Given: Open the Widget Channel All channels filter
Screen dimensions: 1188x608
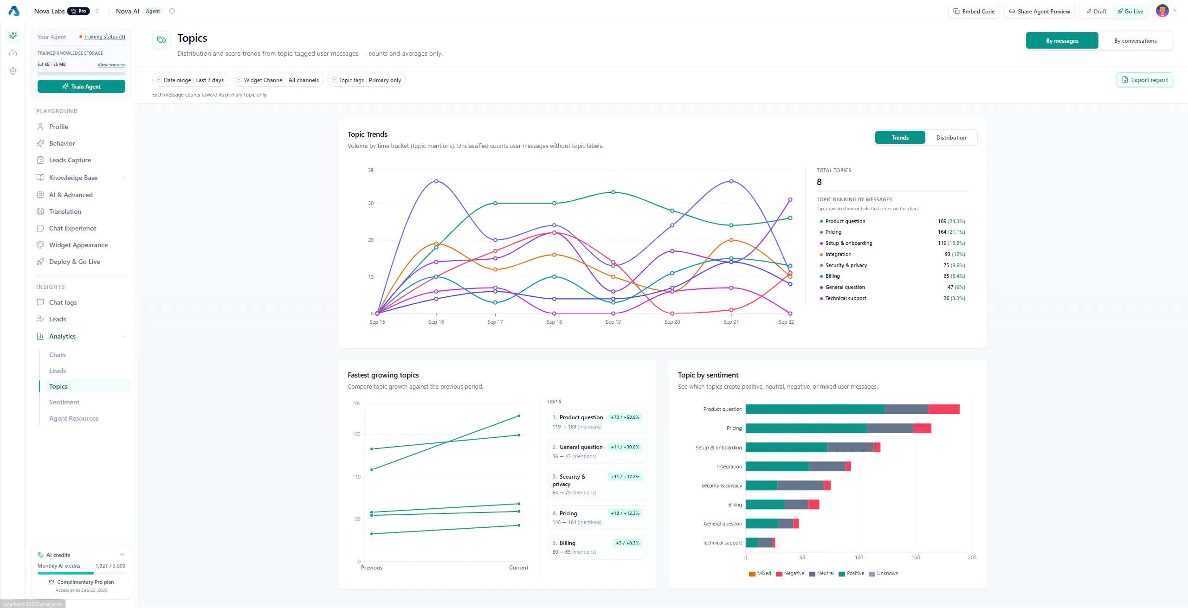Looking at the screenshot, I should [x=278, y=80].
